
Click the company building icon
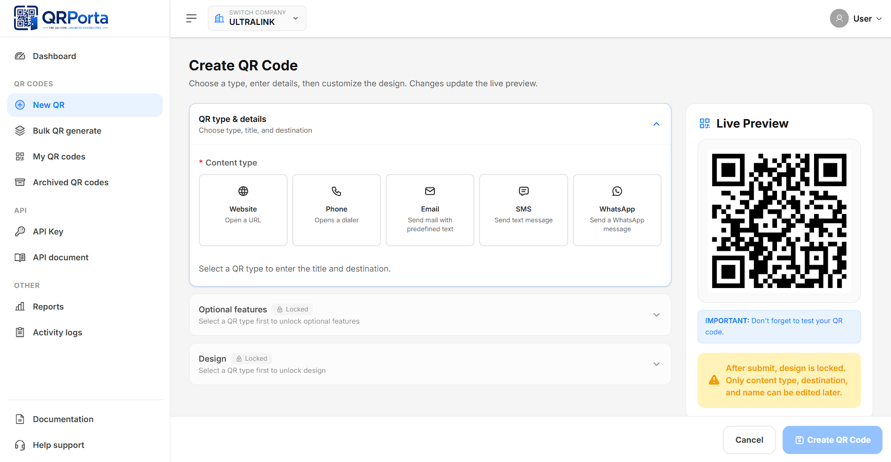pyautogui.click(x=219, y=18)
